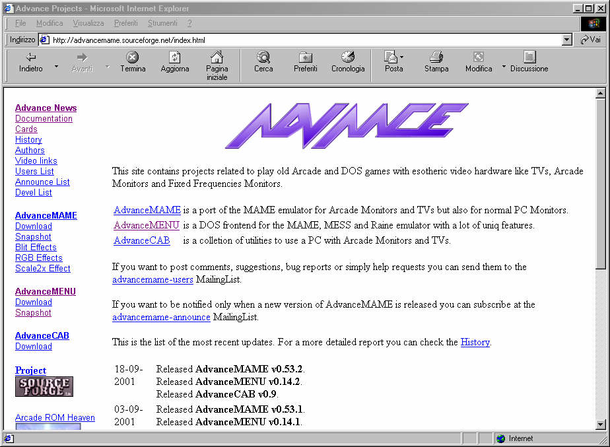This screenshot has height=447, width=610.
Task: Open the Posta dropdown arrow
Action: pyautogui.click(x=402, y=57)
